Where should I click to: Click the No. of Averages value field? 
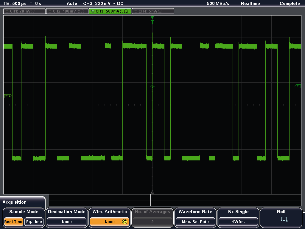(x=152, y=222)
